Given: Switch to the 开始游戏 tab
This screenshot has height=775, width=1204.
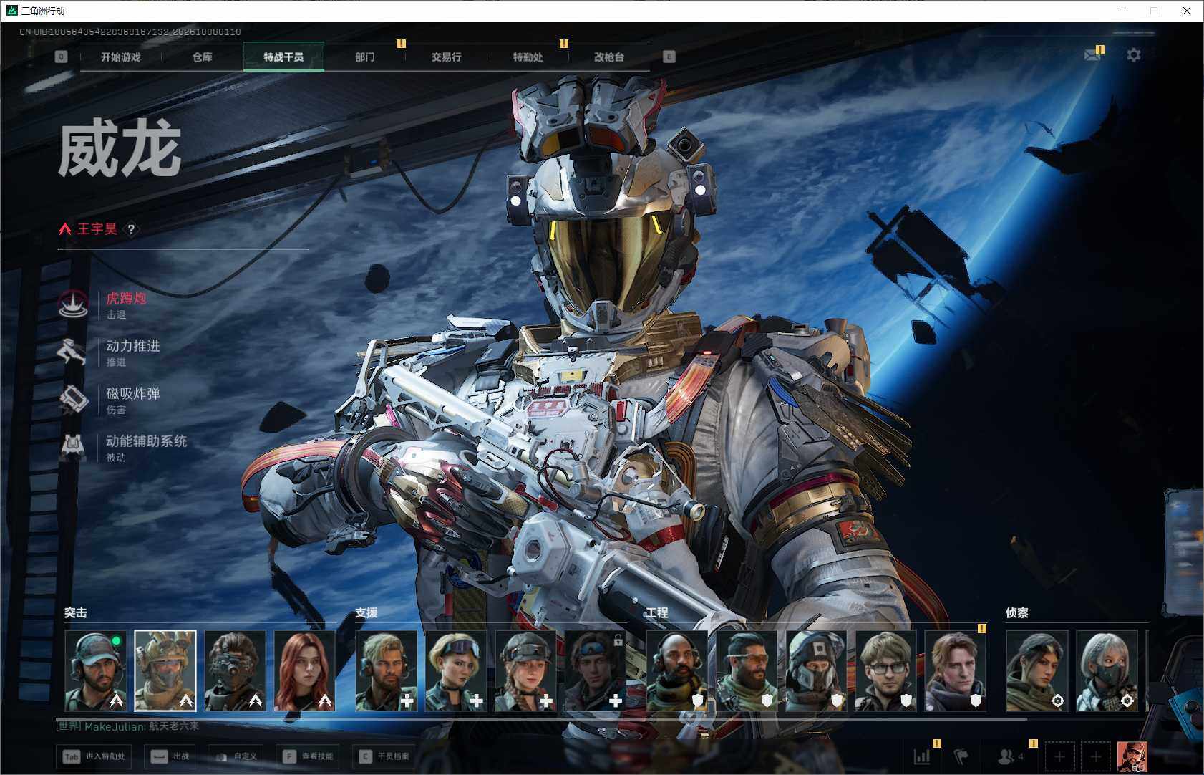Looking at the screenshot, I should tap(121, 57).
